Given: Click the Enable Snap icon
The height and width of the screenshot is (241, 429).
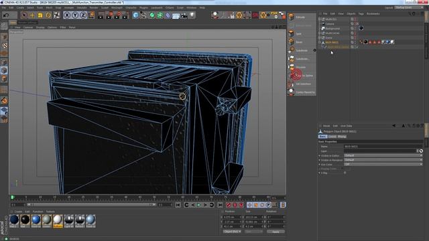Looking at the screenshot, I should pos(4,100).
